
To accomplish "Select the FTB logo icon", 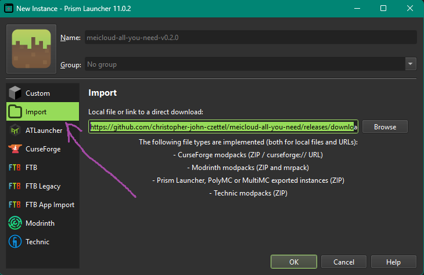I will coord(15,168).
